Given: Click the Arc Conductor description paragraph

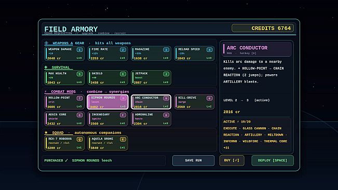Looking at the screenshot, I should 253,72.
